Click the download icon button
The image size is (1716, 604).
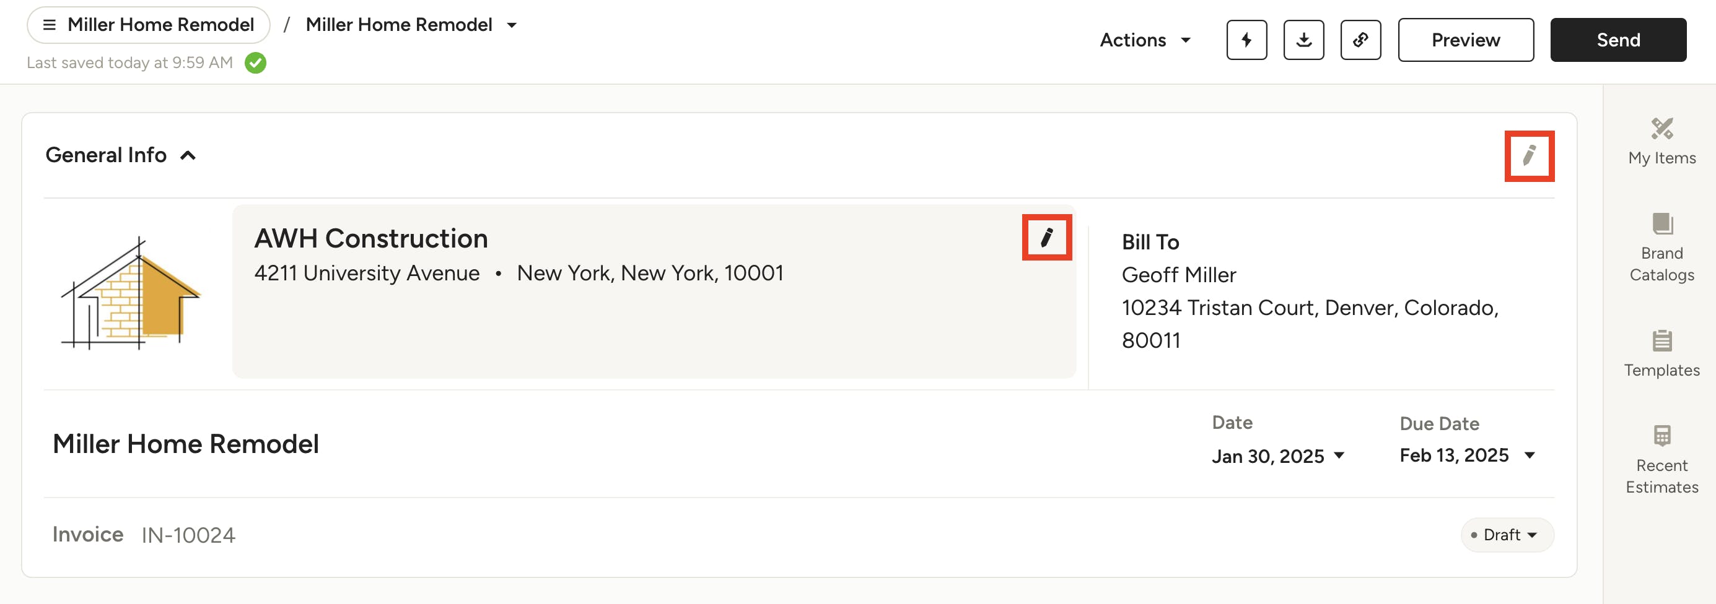1303,40
